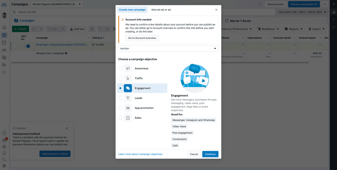Open the This month date range dropdown
The width and height of the screenshot is (337, 170).
tap(302, 12)
